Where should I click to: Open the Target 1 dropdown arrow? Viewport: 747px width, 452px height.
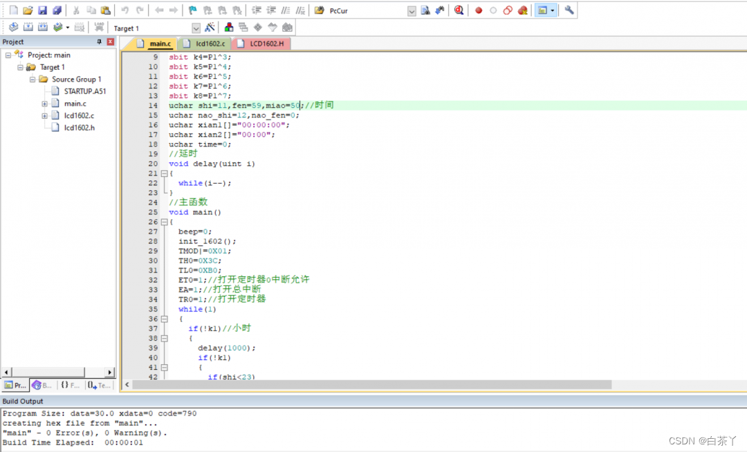196,28
